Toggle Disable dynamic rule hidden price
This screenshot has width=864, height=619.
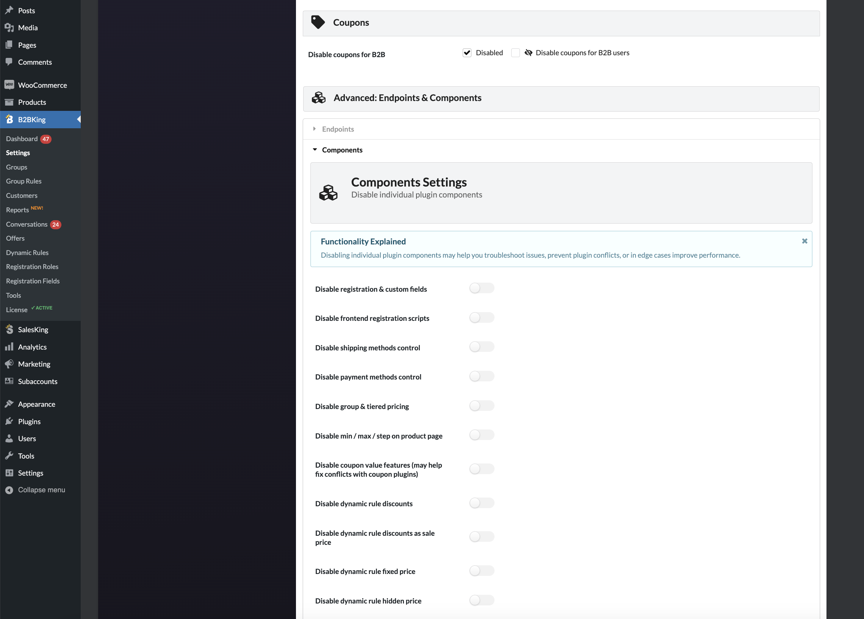pos(482,601)
